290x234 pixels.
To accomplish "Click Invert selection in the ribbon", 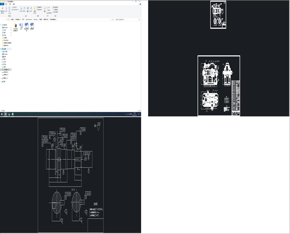I will [x=55, y=12].
